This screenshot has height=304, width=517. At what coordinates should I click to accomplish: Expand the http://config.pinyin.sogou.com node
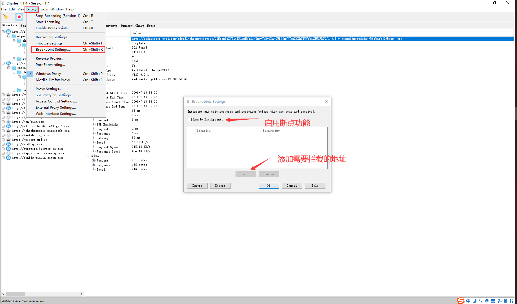tap(3, 158)
